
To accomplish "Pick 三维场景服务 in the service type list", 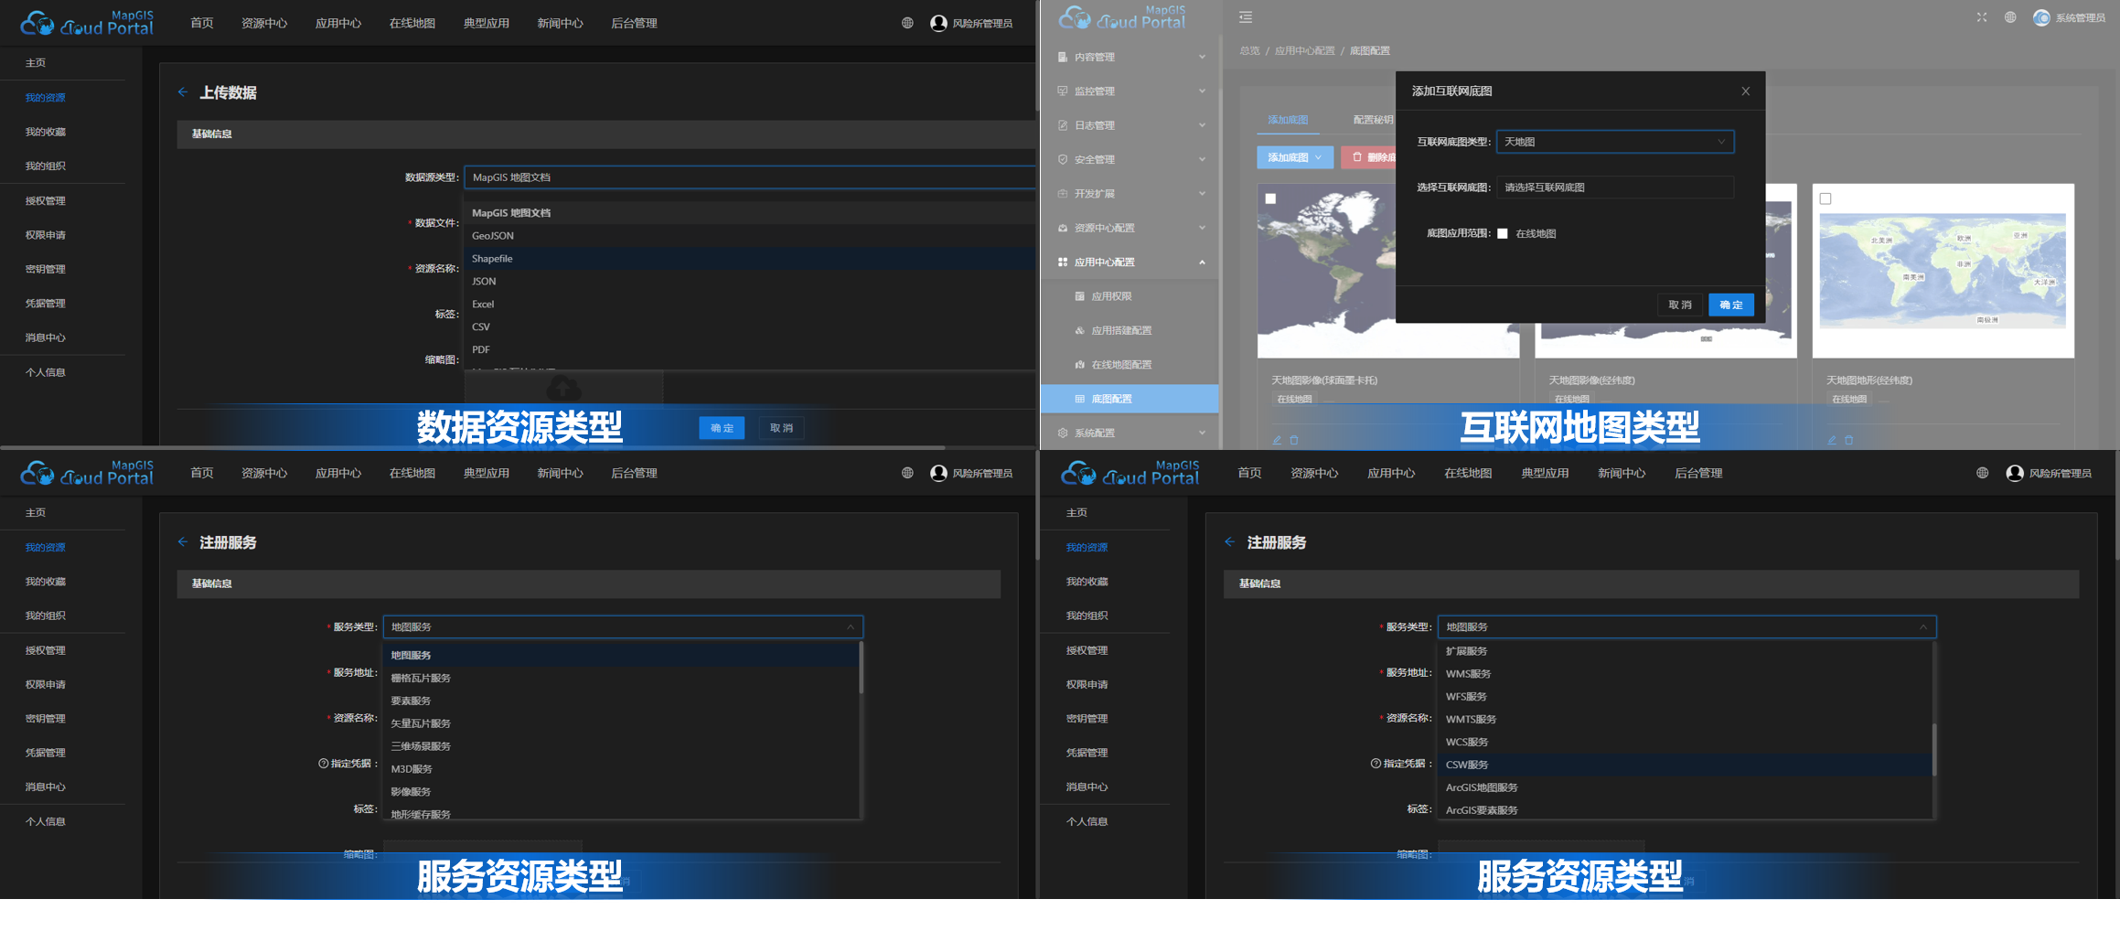I will tap(621, 746).
